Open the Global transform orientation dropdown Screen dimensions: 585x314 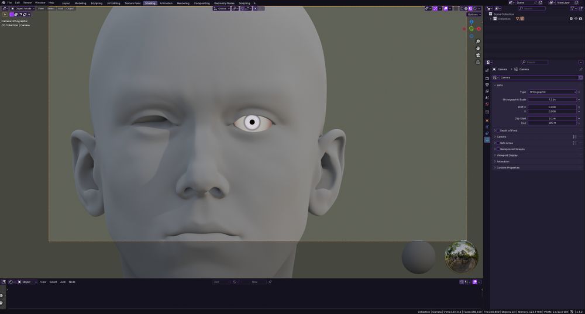pyautogui.click(x=221, y=9)
